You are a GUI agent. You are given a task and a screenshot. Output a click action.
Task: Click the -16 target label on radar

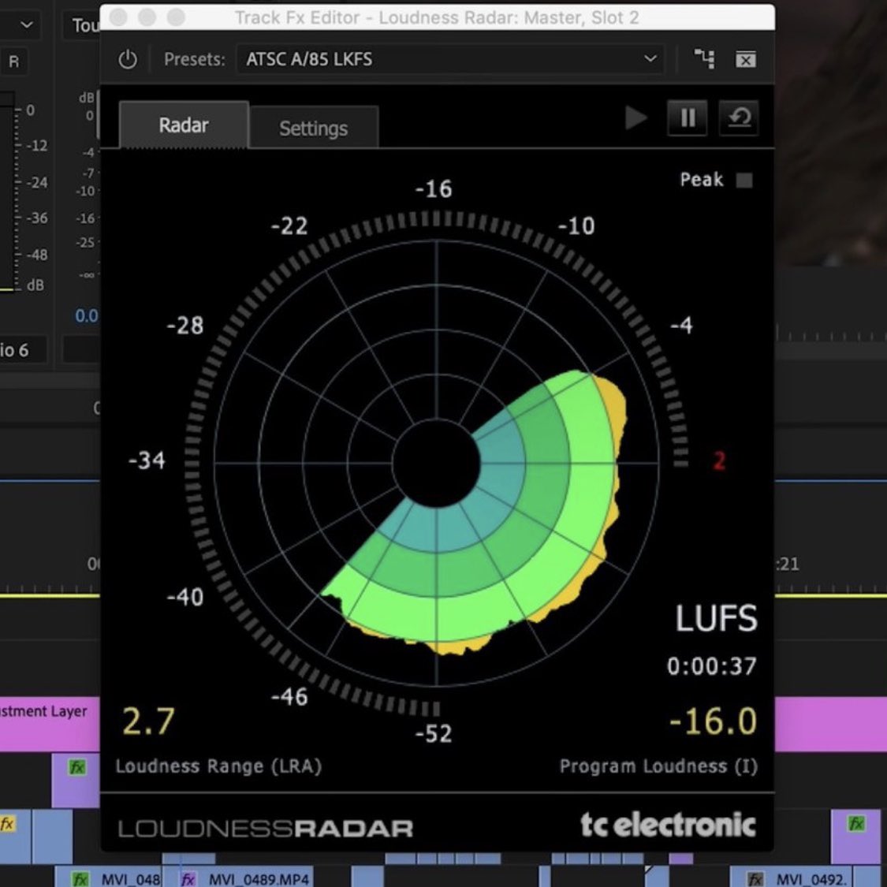tap(434, 189)
